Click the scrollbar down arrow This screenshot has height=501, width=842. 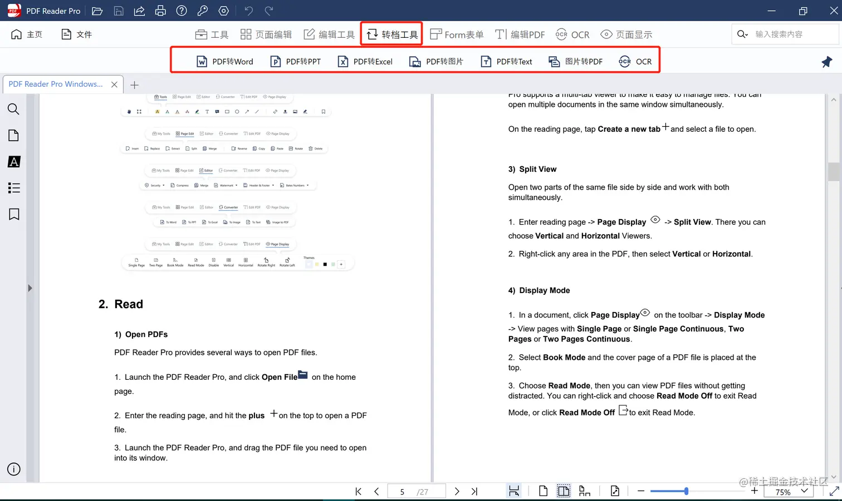coord(834,477)
